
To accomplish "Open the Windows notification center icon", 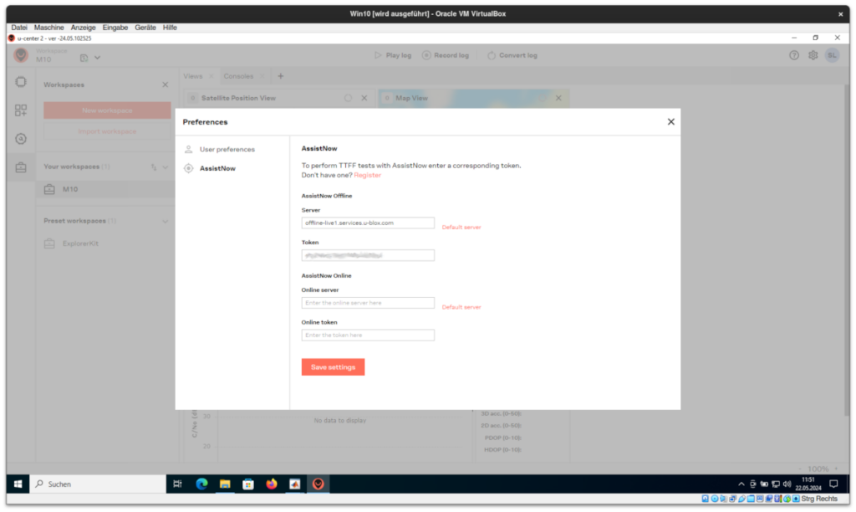I will coord(833,484).
